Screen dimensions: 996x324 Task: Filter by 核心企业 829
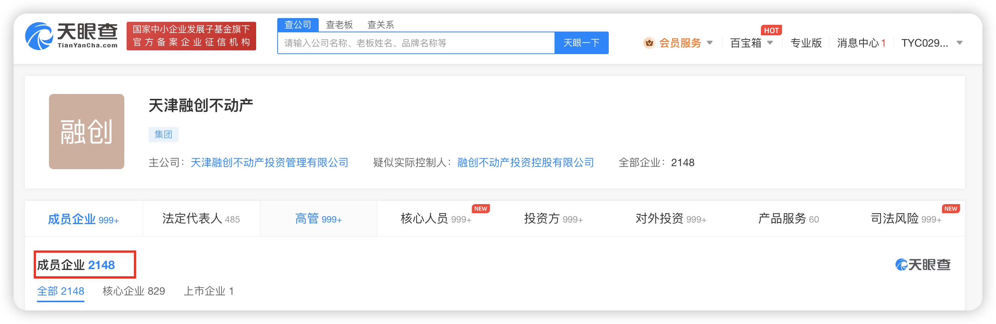pos(134,291)
